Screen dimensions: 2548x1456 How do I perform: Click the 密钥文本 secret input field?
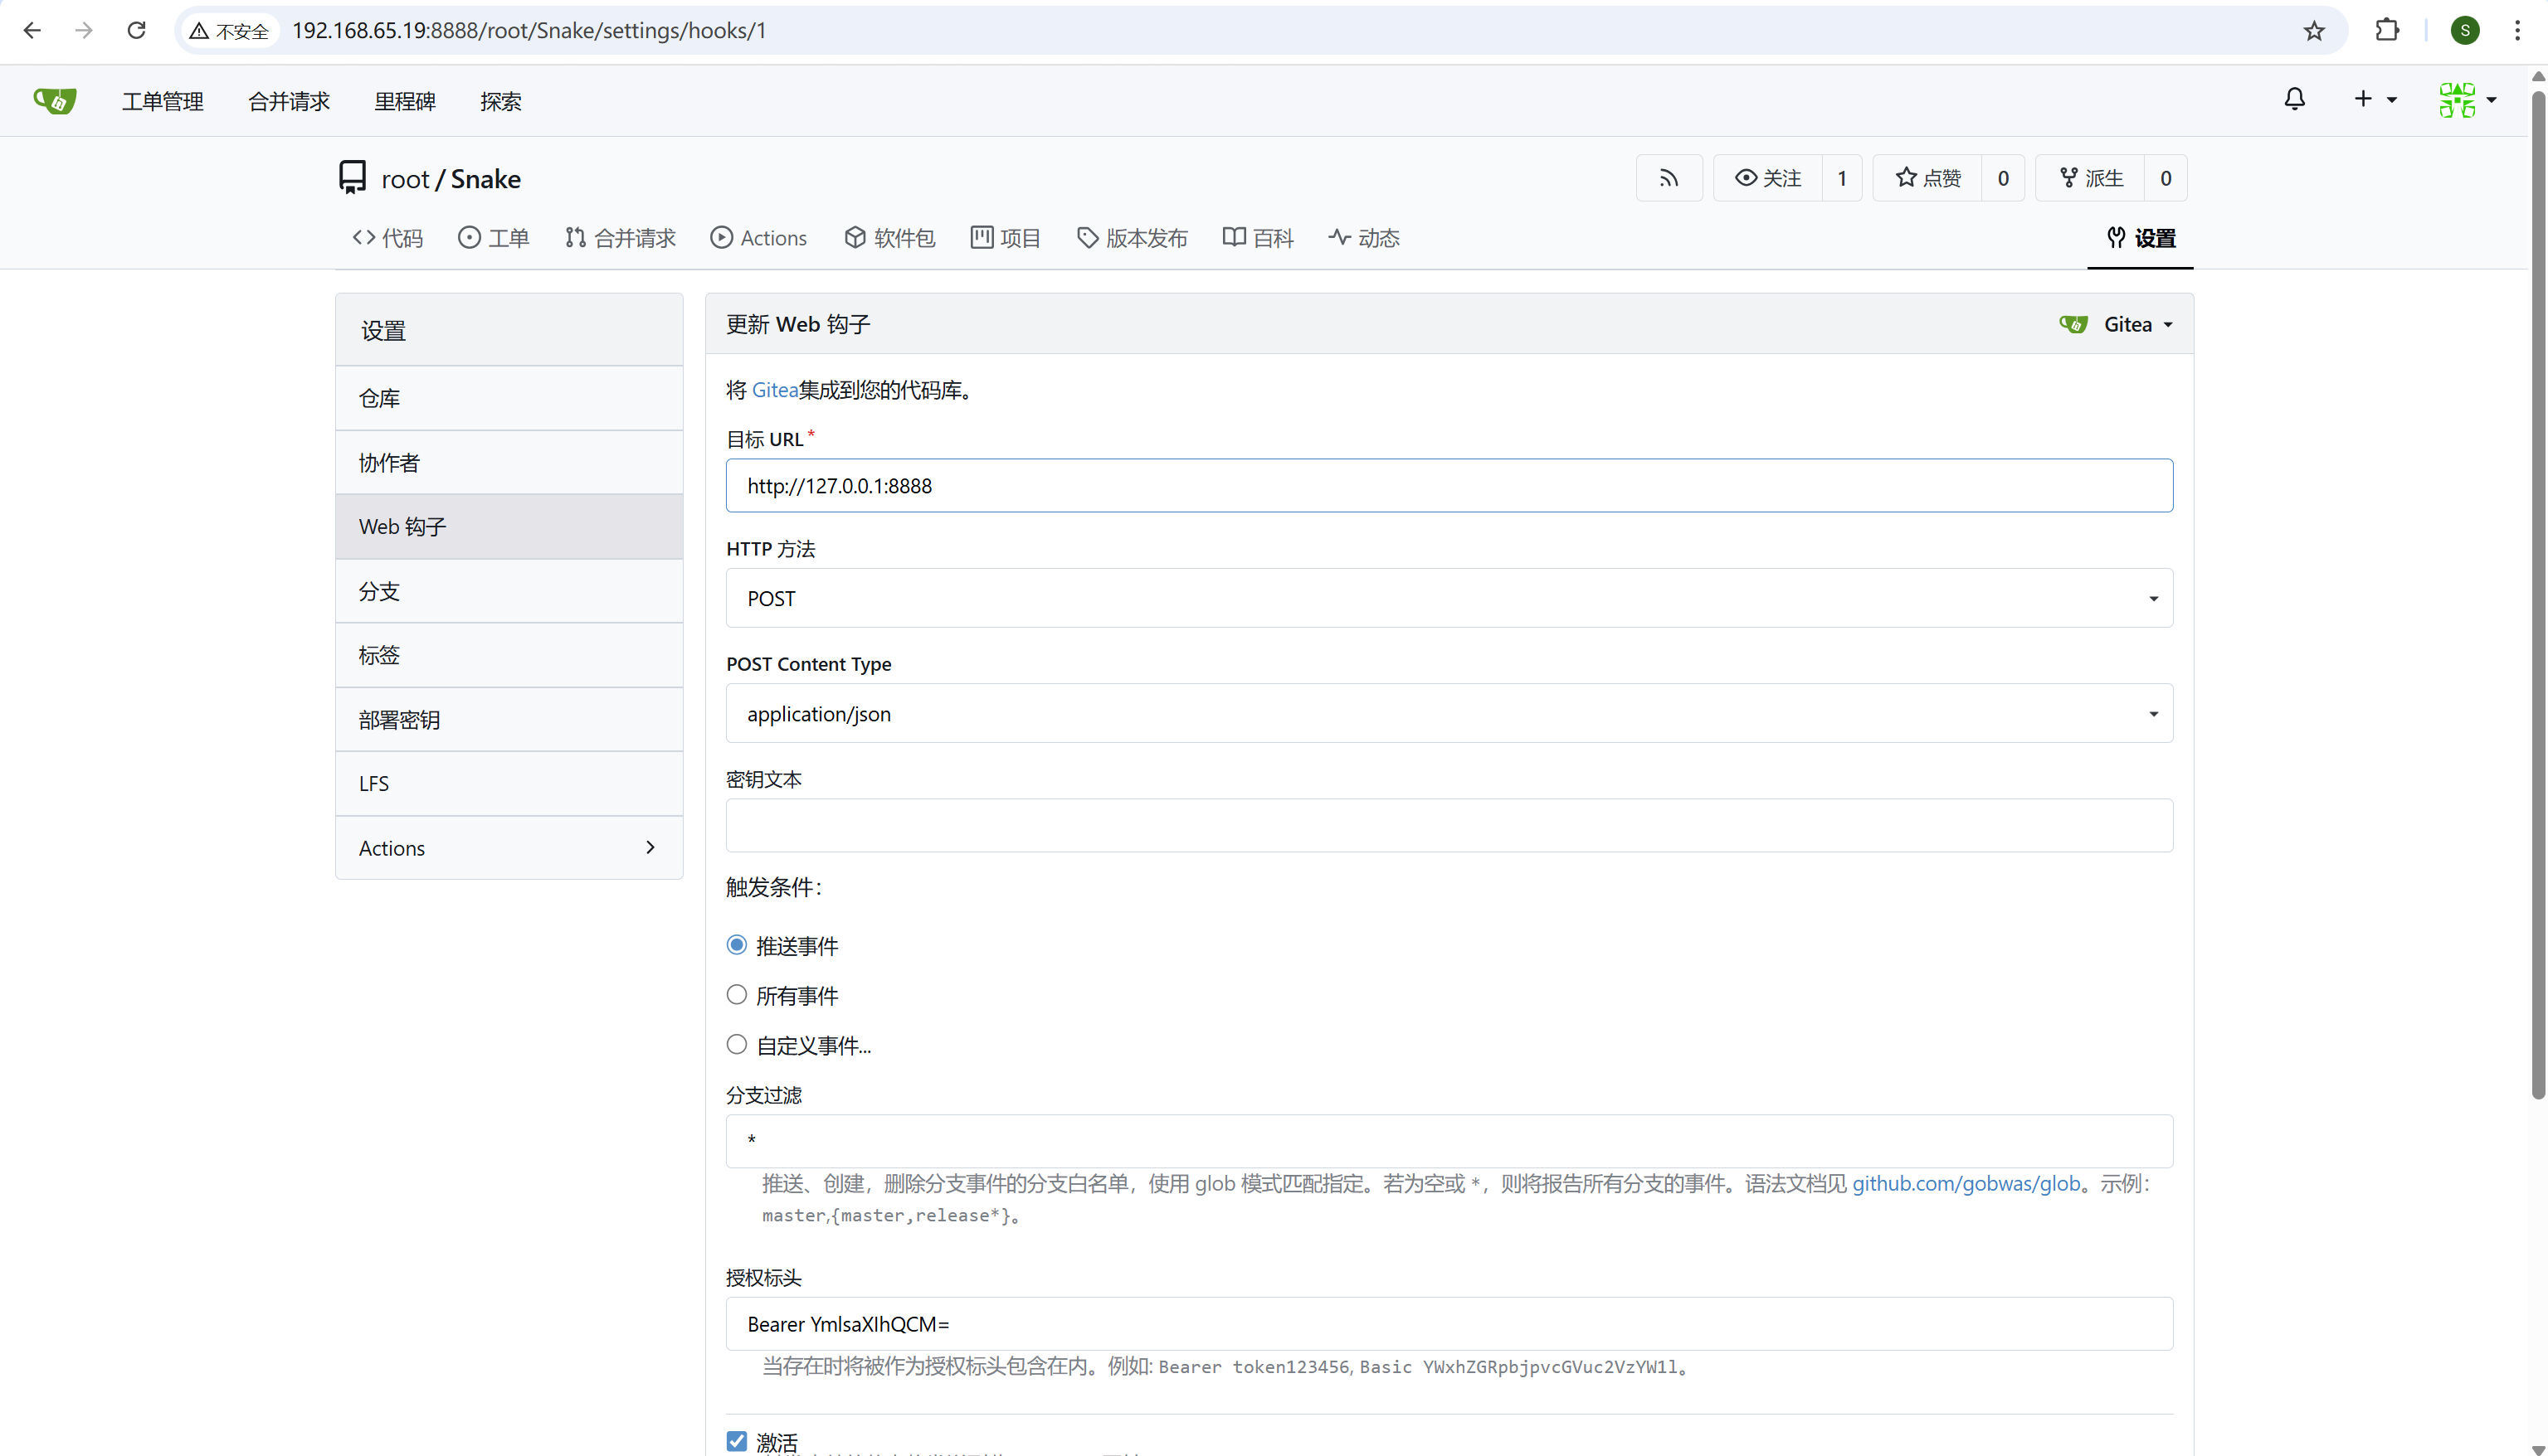[1449, 825]
